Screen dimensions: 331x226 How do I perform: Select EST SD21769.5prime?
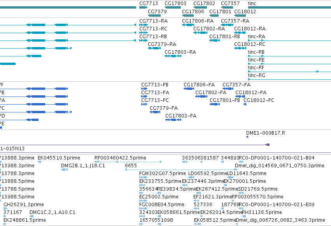pos(241,193)
